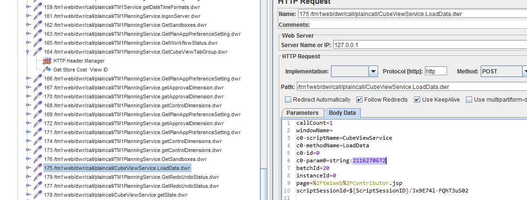Screen dimensions: 527x200
Task: Expand the 165 GetWorkflowStatus.dwr tree node
Action: click(28, 43)
